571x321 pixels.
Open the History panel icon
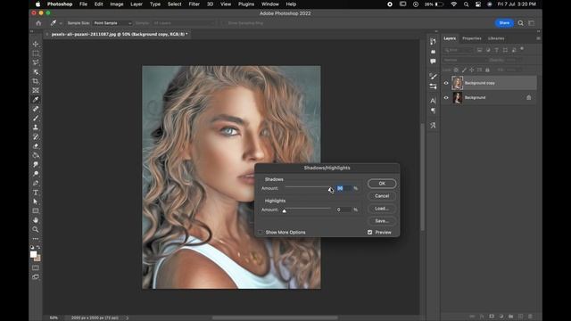point(433,42)
